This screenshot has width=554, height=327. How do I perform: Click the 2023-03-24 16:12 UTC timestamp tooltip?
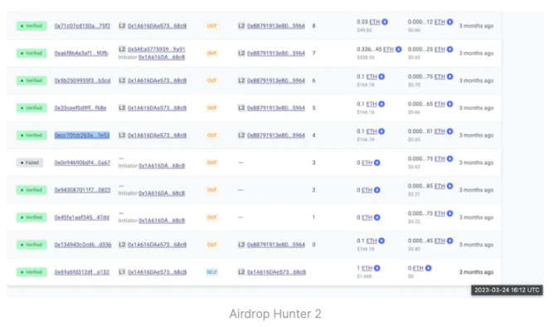point(507,290)
